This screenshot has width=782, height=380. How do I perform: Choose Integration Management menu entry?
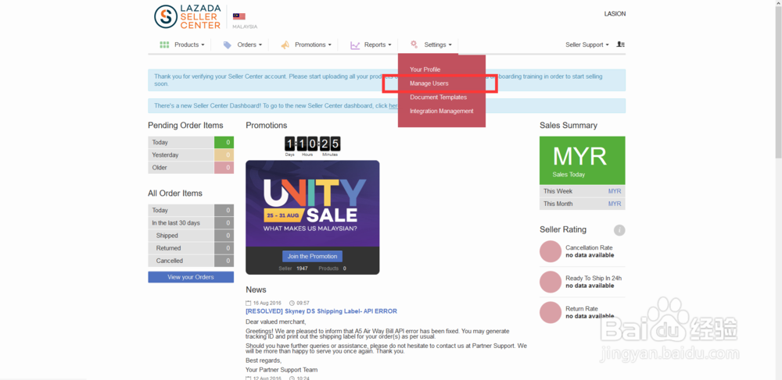click(441, 112)
